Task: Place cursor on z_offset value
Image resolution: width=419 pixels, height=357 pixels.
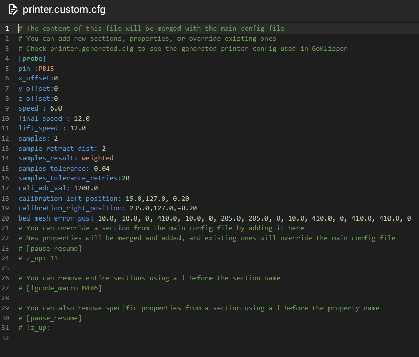Action: tap(56, 98)
